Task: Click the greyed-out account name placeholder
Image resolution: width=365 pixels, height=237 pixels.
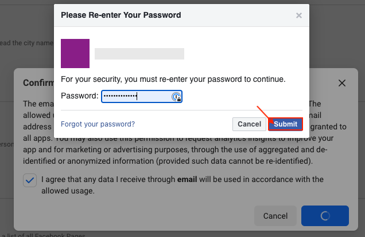Action: pos(139,54)
